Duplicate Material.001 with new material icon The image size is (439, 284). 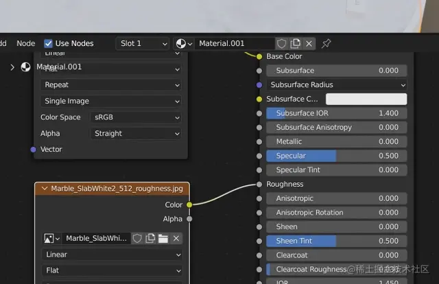(x=296, y=43)
